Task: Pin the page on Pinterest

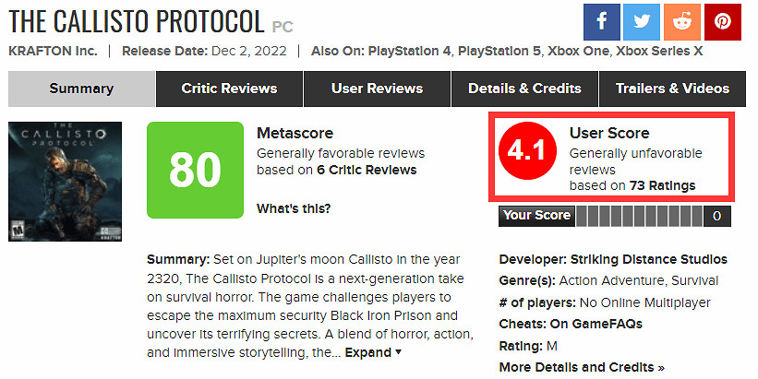Action: tap(723, 22)
